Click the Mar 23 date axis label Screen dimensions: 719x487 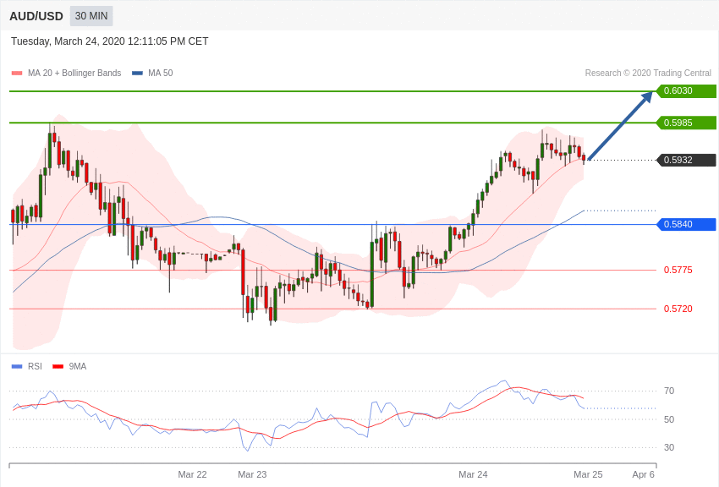[252, 474]
